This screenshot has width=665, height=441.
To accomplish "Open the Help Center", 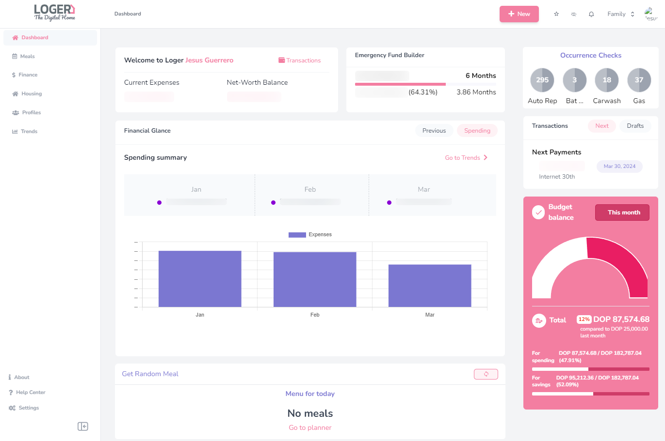I will (27, 392).
